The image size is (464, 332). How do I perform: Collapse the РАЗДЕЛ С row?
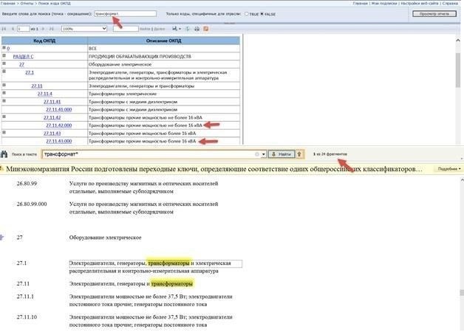pyautogui.click(x=4, y=55)
